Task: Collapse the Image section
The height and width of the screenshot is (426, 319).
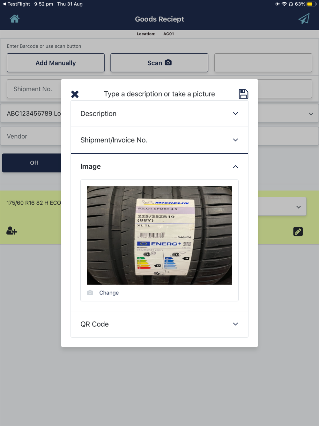Action: pyautogui.click(x=159, y=166)
